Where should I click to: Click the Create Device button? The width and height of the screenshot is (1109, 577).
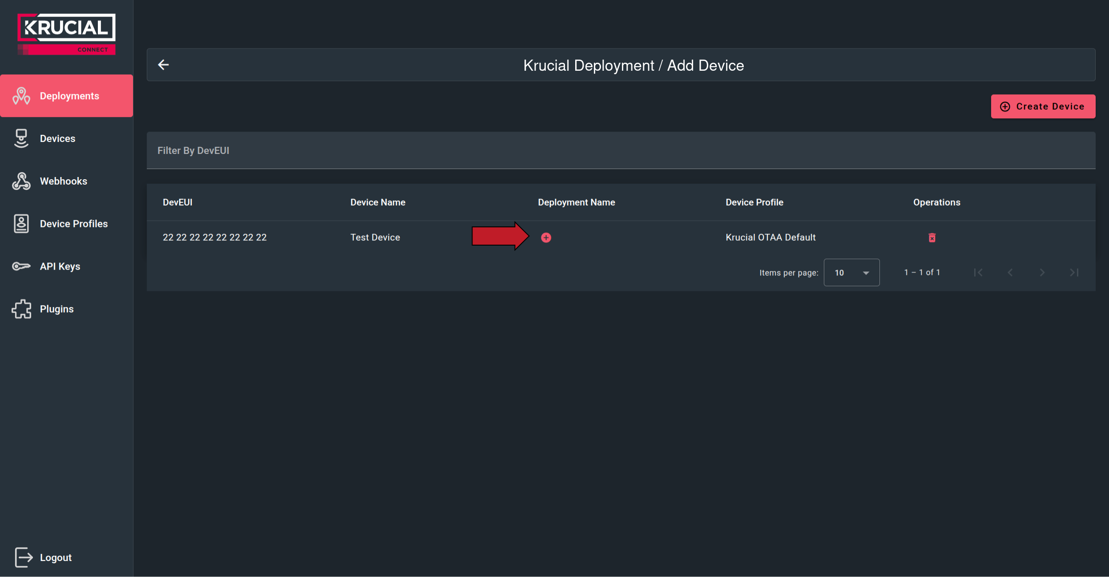click(x=1042, y=106)
